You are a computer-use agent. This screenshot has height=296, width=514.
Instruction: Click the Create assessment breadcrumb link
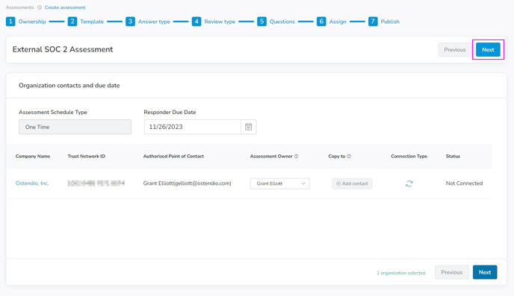click(x=65, y=7)
